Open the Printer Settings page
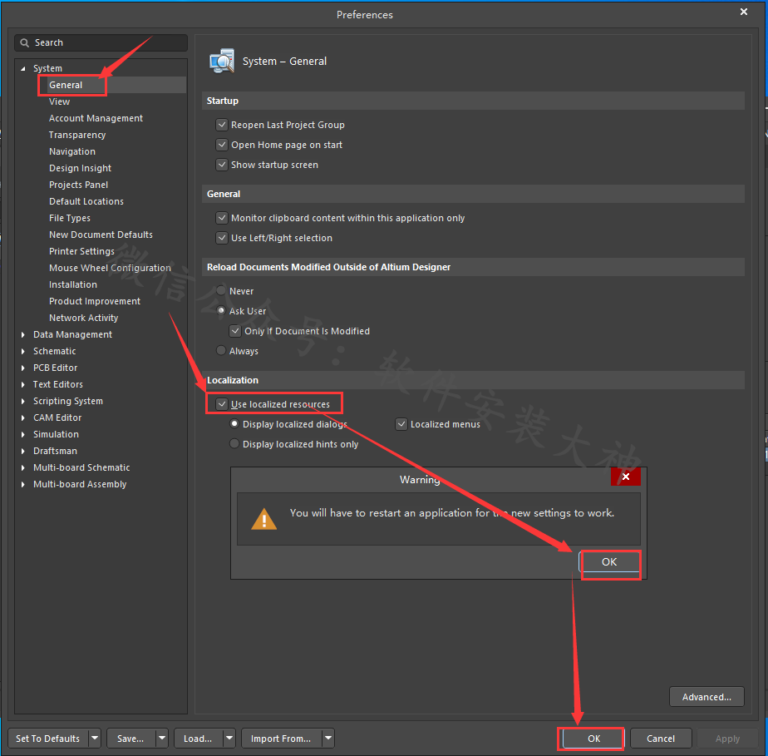This screenshot has width=768, height=756. click(81, 252)
